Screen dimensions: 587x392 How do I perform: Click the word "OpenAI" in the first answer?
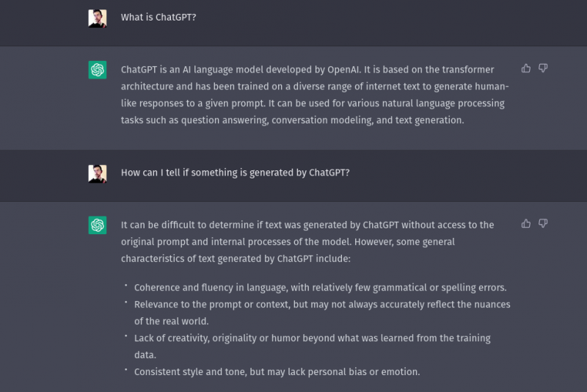point(343,70)
